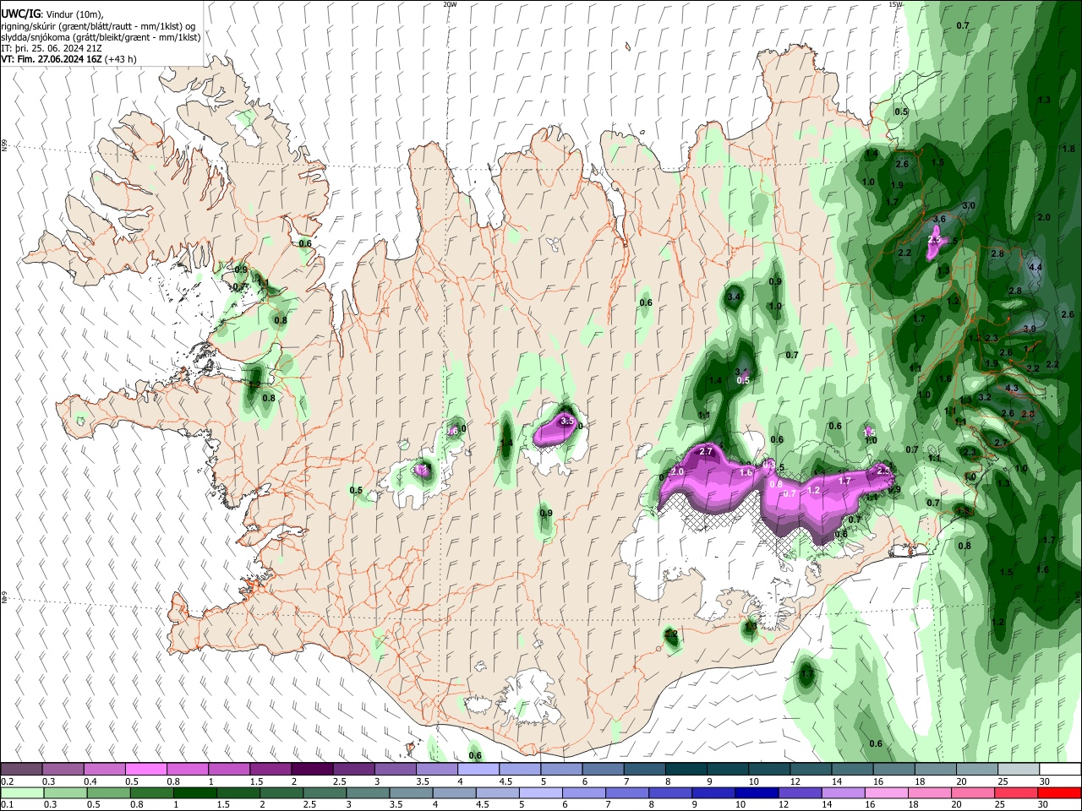
Task: Click the '4.4' precipitation value on the map
Action: coord(1036,267)
